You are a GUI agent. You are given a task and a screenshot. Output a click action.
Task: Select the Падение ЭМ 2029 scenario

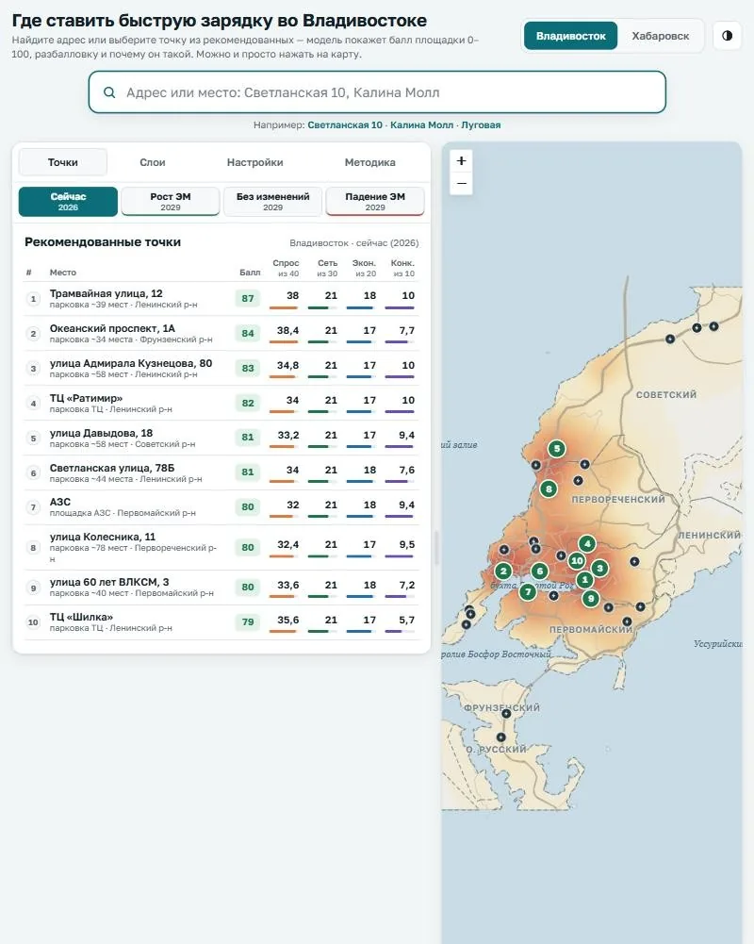pos(375,202)
